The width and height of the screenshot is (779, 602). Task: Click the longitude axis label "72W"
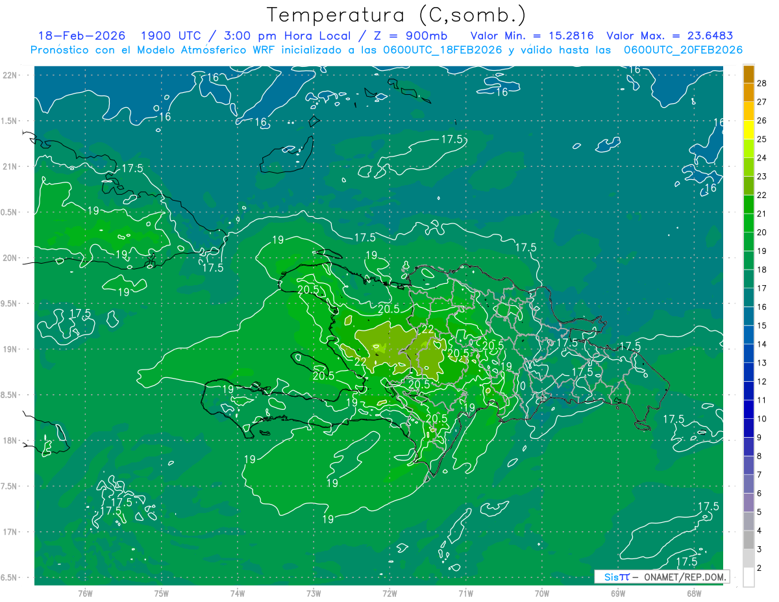point(389,593)
